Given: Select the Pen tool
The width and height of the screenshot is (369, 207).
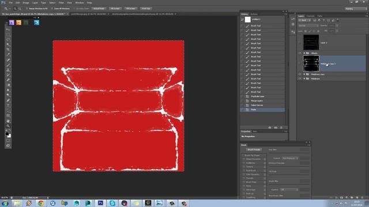Looking at the screenshot, I should coord(8,101).
